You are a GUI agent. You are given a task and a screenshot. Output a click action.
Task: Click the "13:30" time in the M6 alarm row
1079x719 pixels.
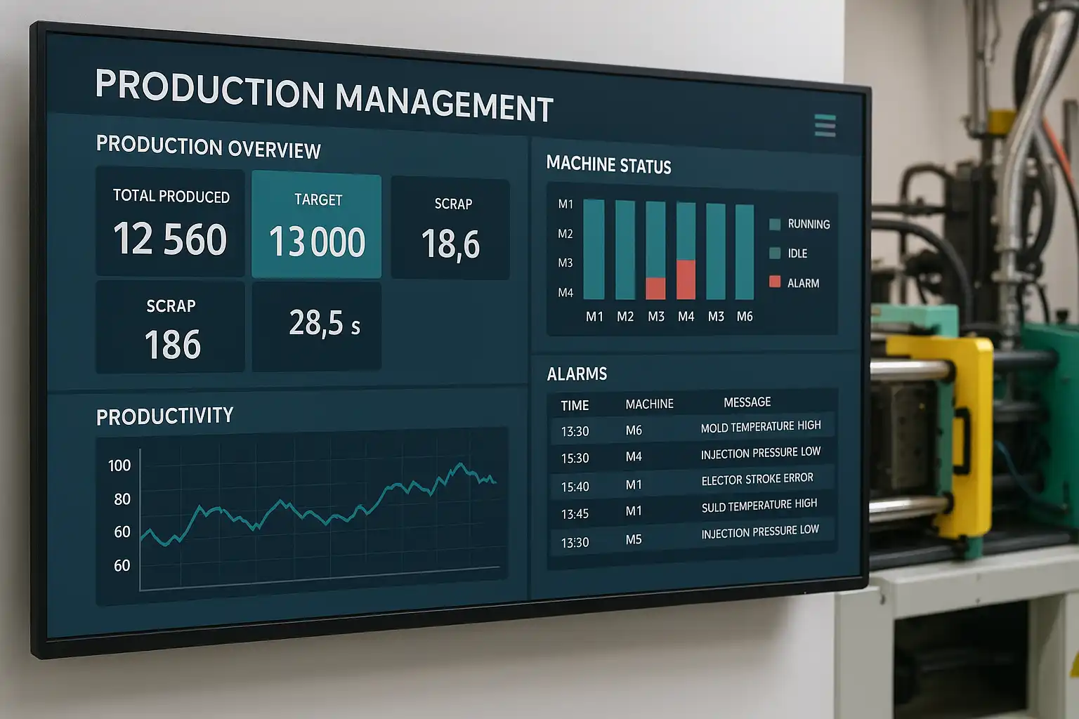coord(575,431)
